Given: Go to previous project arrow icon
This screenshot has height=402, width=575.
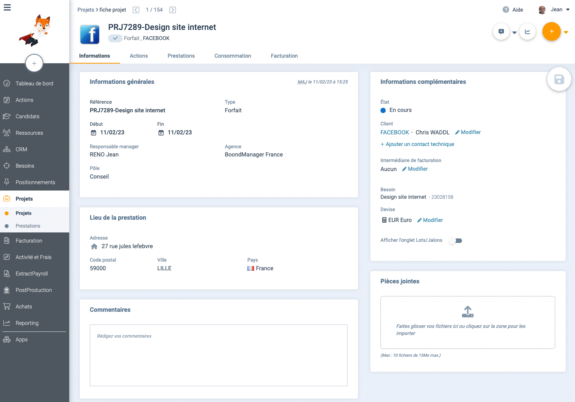Looking at the screenshot, I should point(136,10).
